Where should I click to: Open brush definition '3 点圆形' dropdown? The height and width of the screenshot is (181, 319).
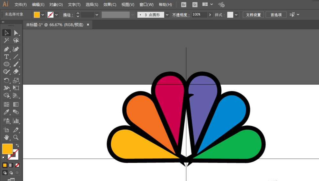[x=167, y=15]
